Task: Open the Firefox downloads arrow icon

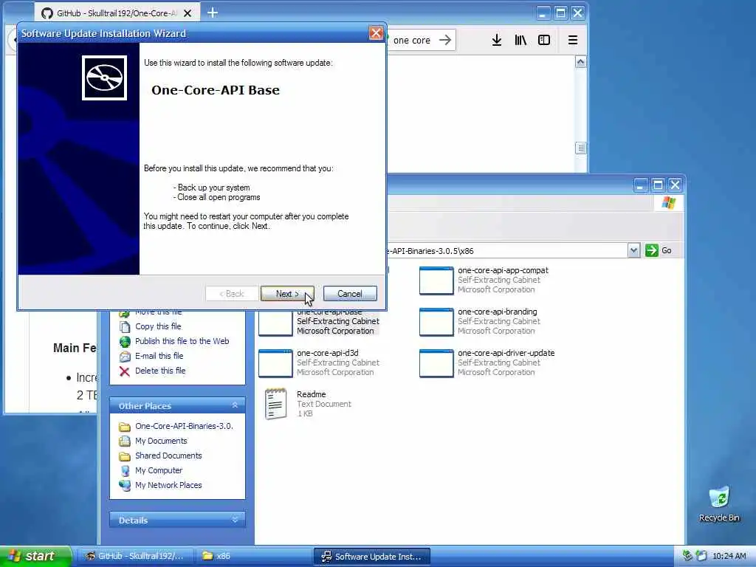Action: [497, 40]
